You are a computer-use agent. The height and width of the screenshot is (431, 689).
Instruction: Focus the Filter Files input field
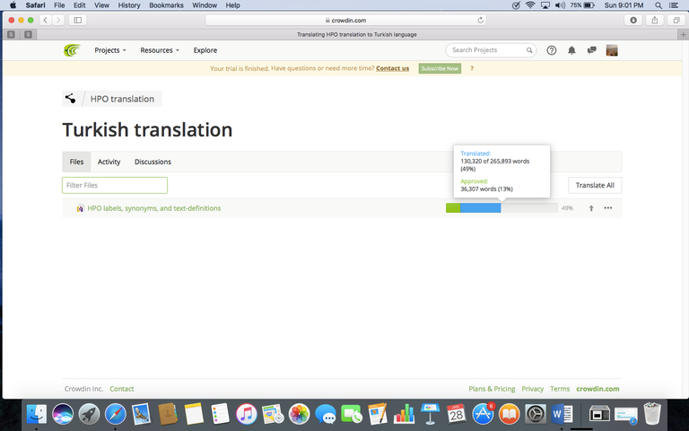[115, 185]
